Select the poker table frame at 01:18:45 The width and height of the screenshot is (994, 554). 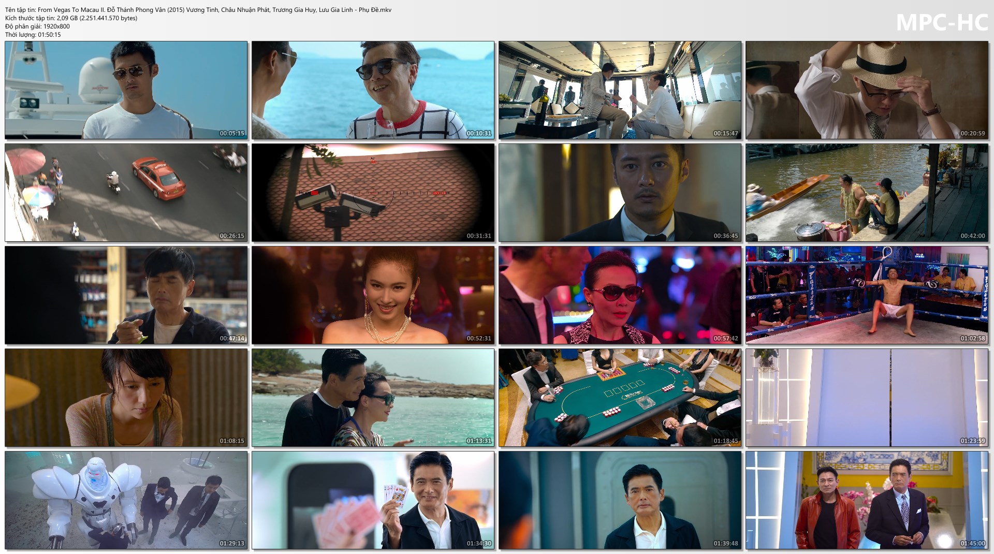[x=620, y=398]
